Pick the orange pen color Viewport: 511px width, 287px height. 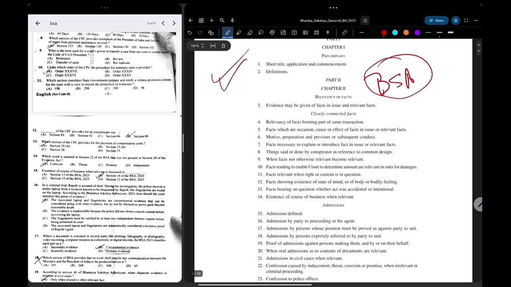coord(406,33)
